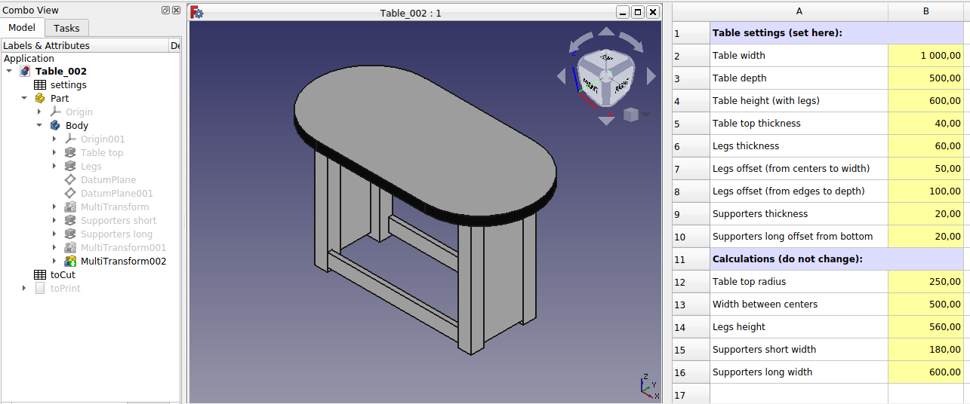Select the Table top thickness value 40,00

pos(925,124)
